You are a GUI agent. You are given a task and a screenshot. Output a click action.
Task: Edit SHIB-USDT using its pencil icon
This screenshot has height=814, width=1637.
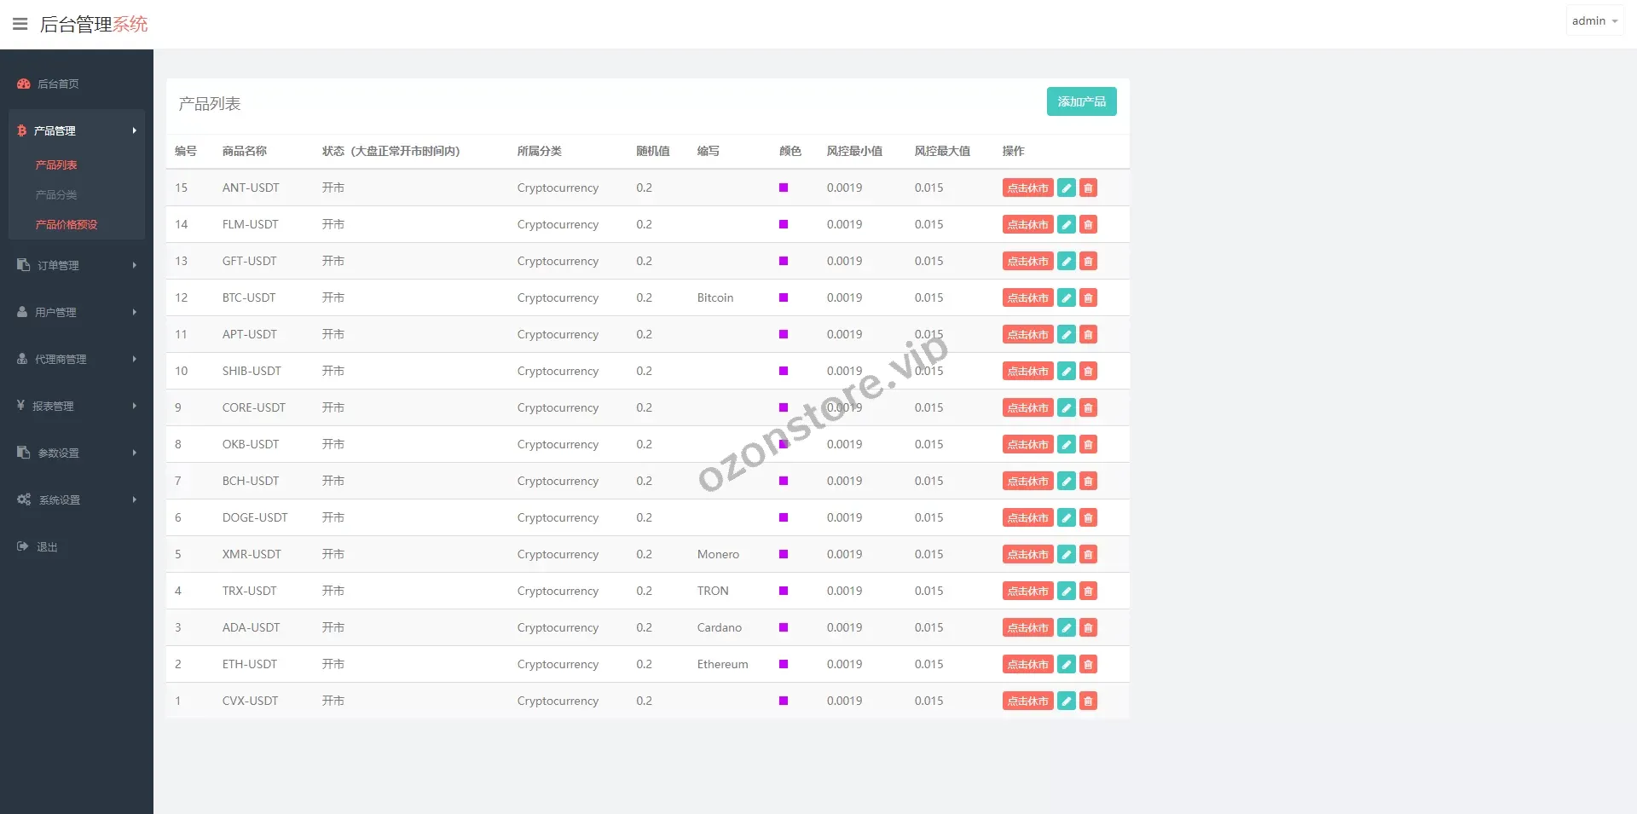tap(1066, 372)
